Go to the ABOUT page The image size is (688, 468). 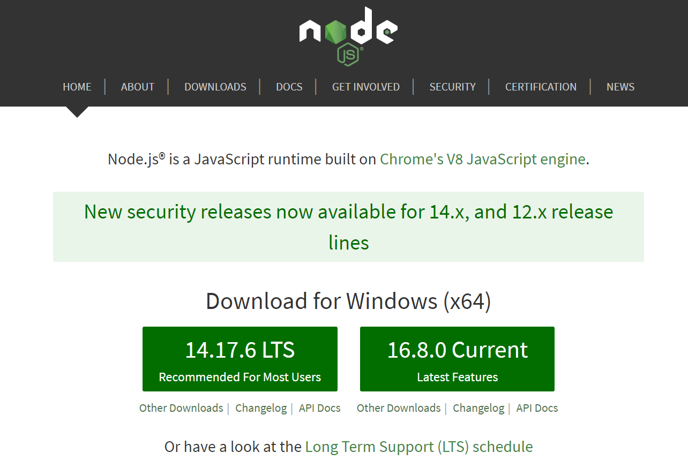click(138, 87)
